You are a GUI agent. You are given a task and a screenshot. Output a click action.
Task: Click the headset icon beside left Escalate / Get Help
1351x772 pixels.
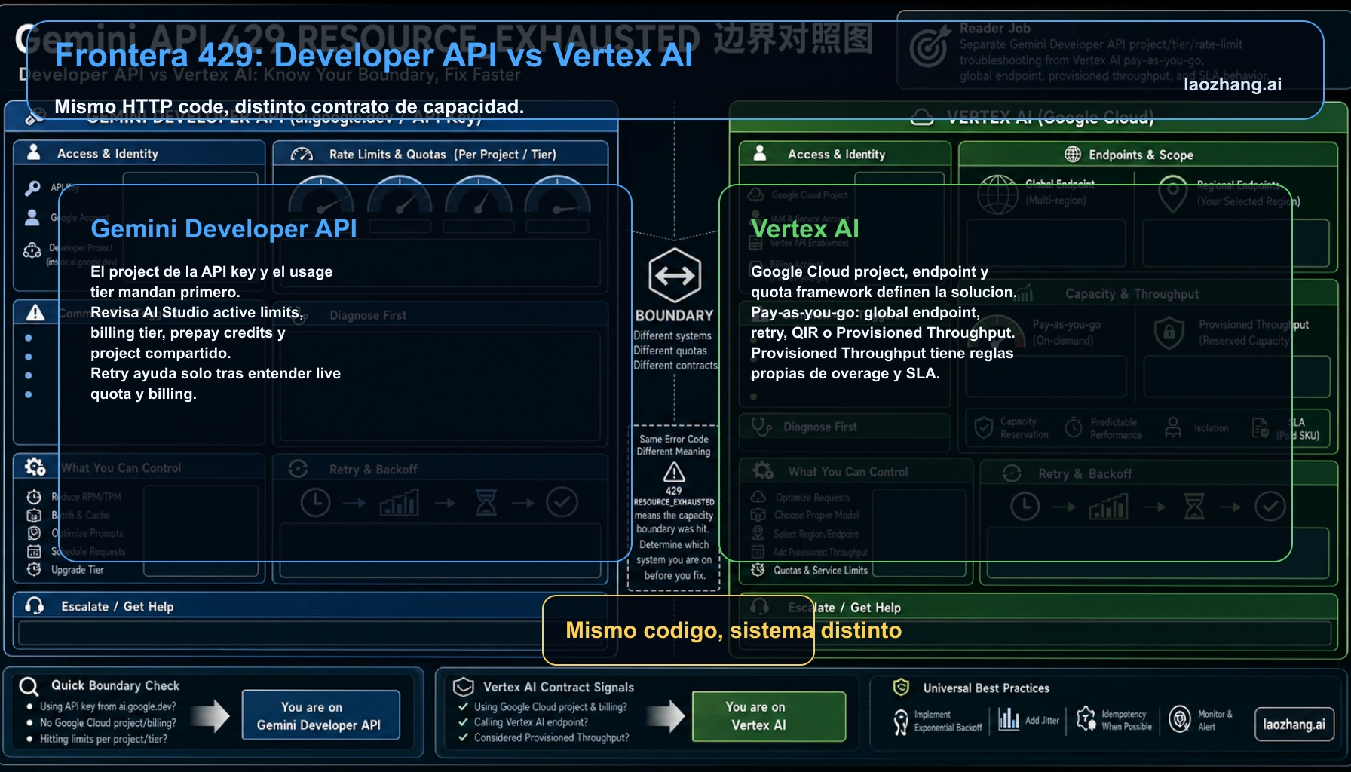(x=35, y=606)
